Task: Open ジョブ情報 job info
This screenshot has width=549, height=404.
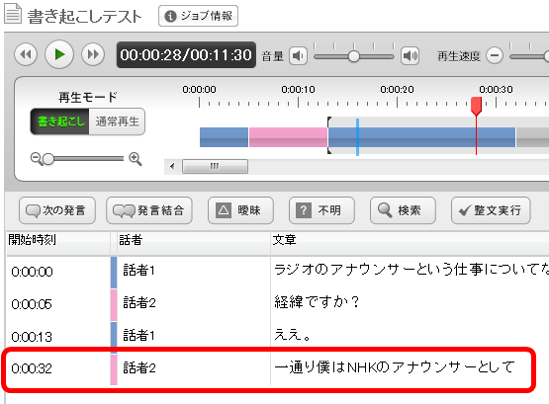Action: 198,16
